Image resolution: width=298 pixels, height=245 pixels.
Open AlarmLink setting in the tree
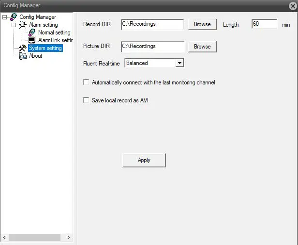pyautogui.click(x=55, y=40)
